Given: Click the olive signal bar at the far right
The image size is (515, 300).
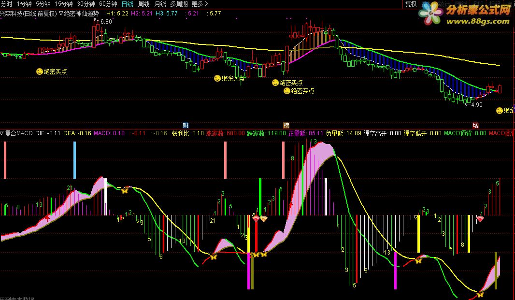Looking at the screenshot, I should [x=496, y=271].
